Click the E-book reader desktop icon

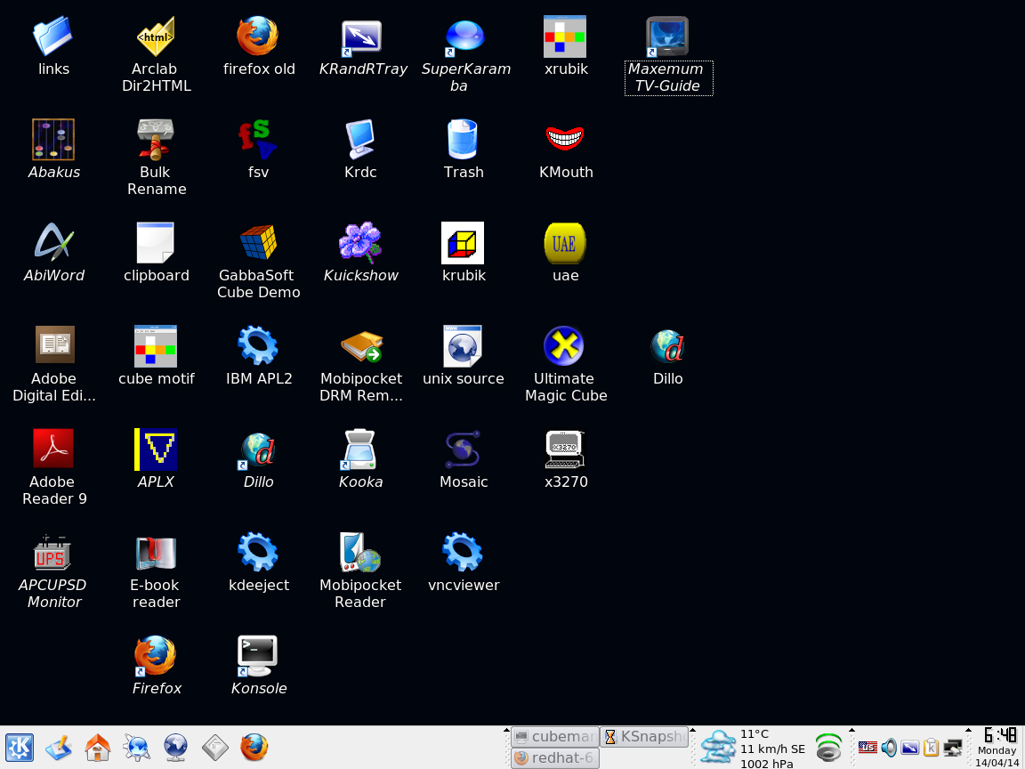point(156,553)
